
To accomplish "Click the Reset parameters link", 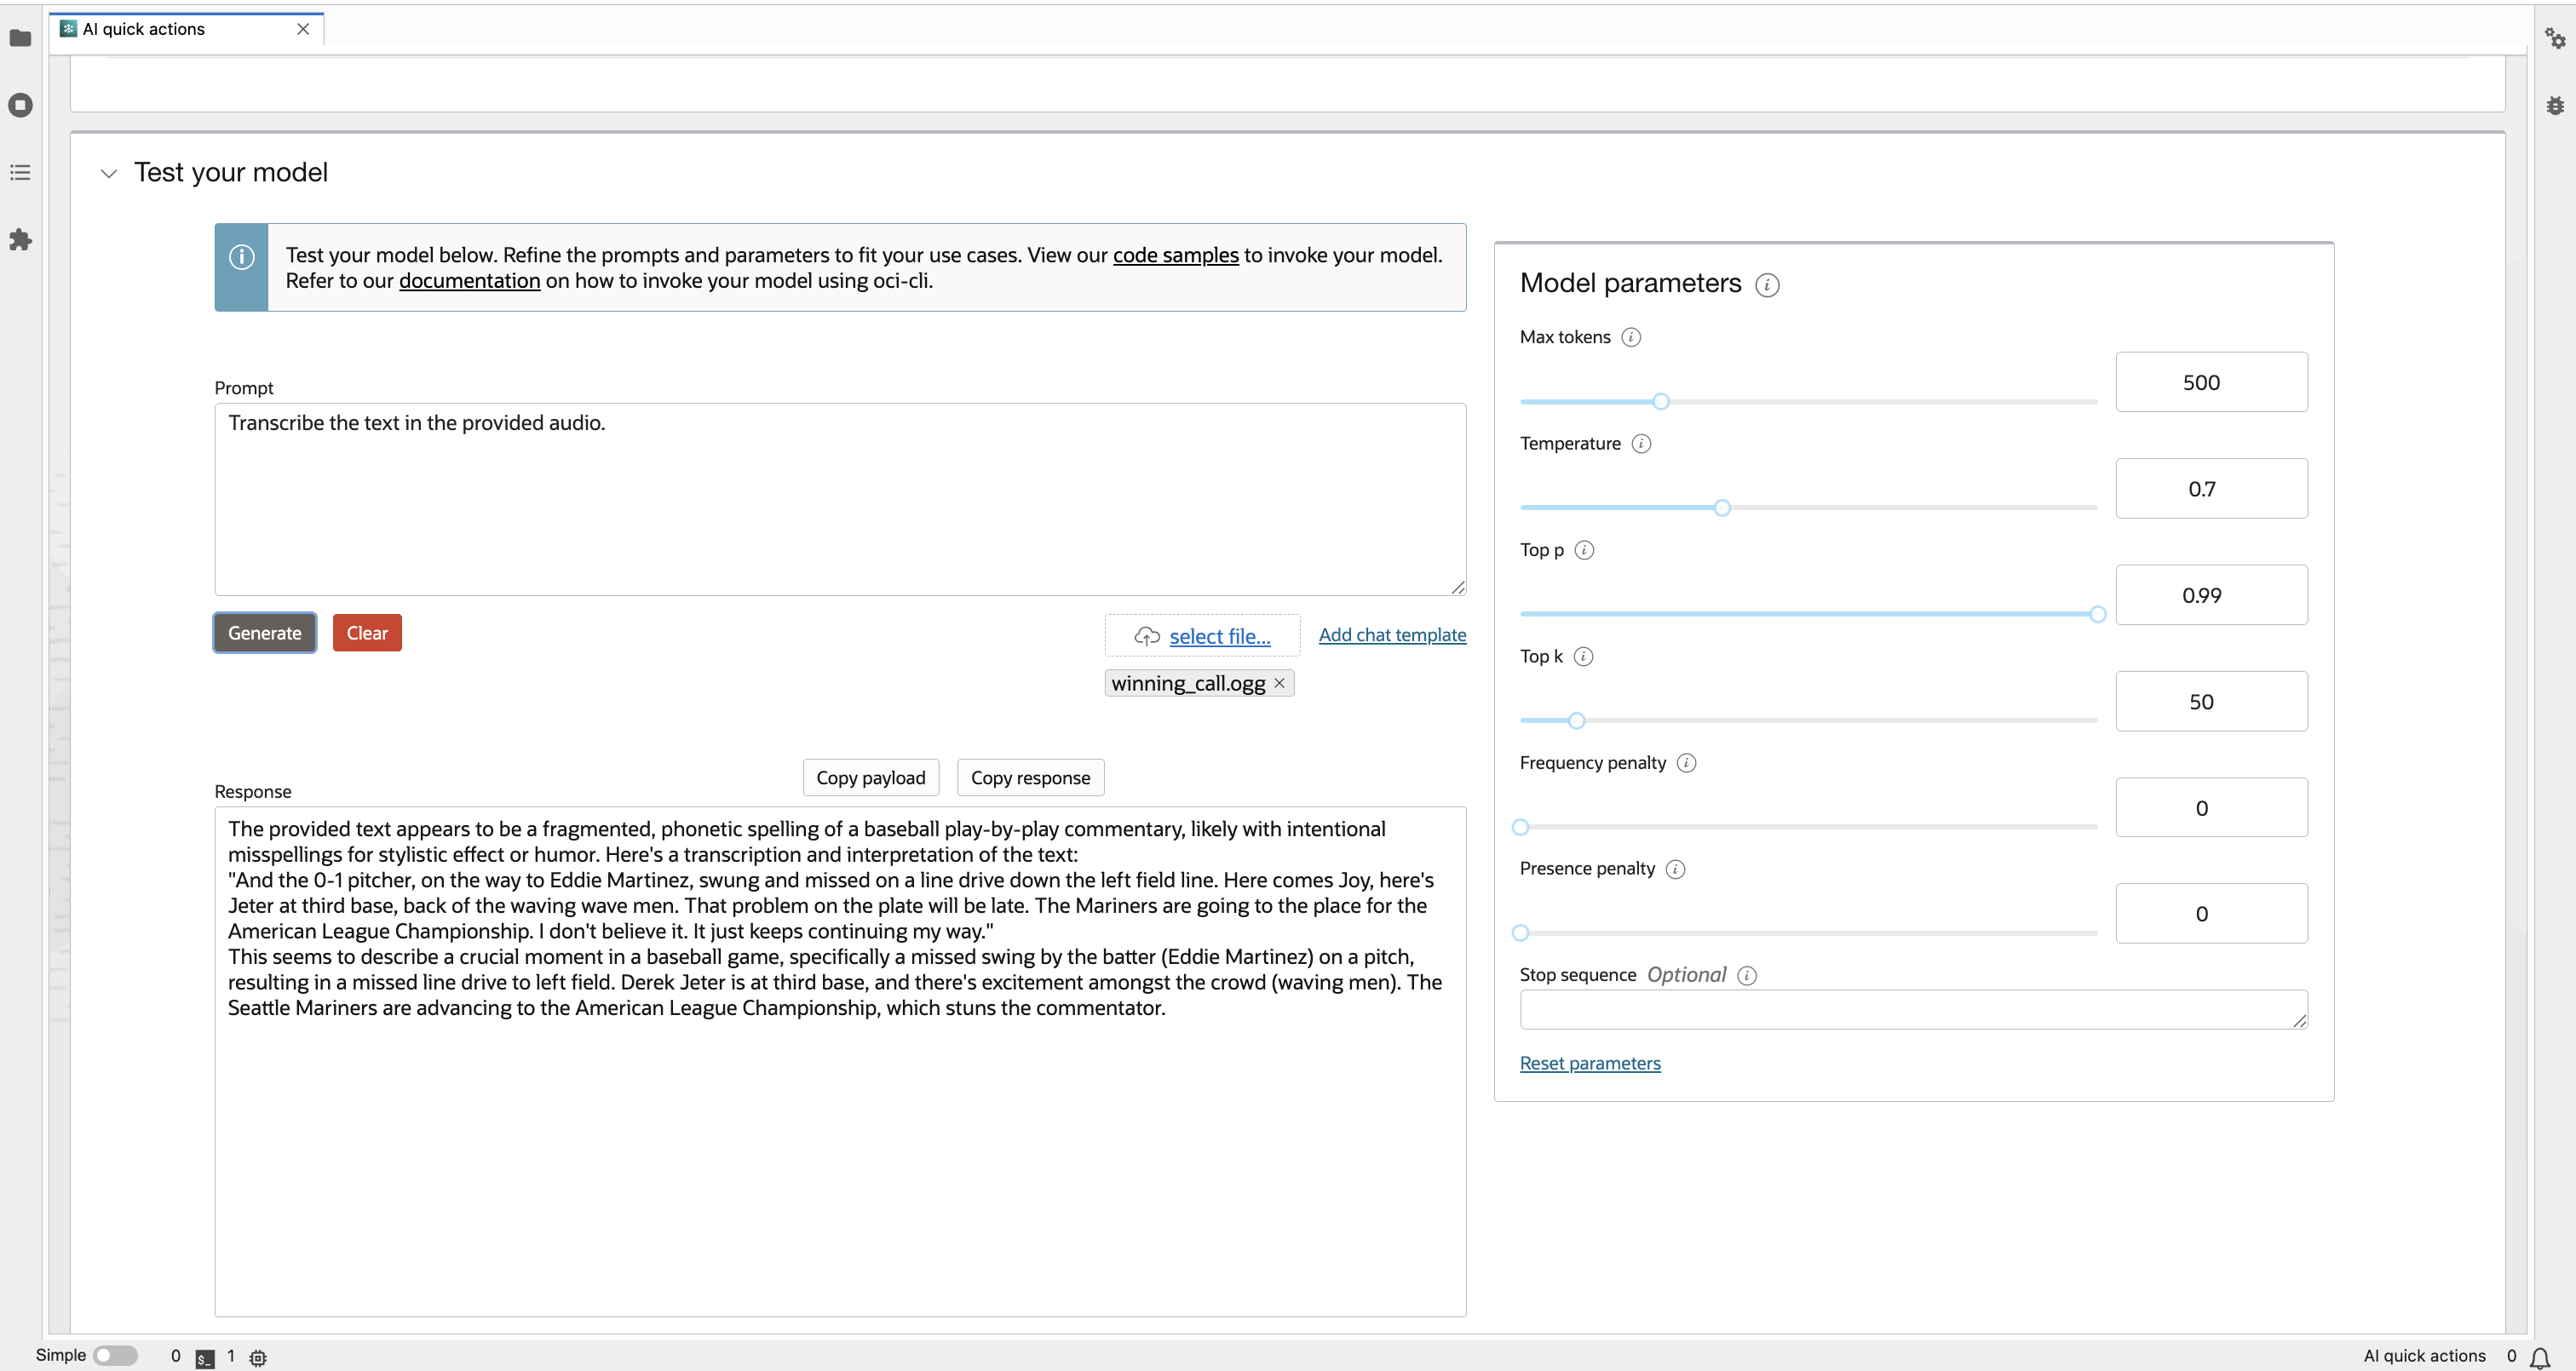I will point(1589,1063).
